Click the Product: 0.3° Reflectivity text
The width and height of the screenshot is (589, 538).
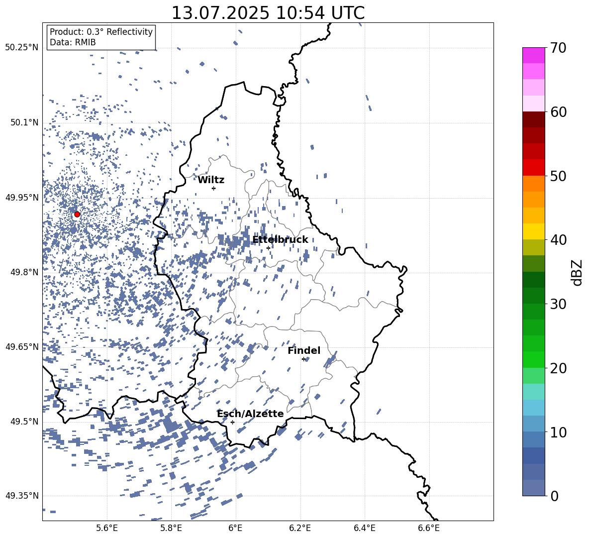(101, 31)
